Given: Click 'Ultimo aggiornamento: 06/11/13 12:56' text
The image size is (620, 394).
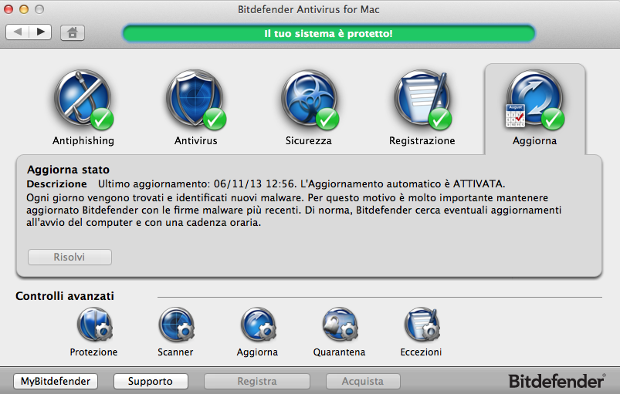Looking at the screenshot, I should pos(197,184).
